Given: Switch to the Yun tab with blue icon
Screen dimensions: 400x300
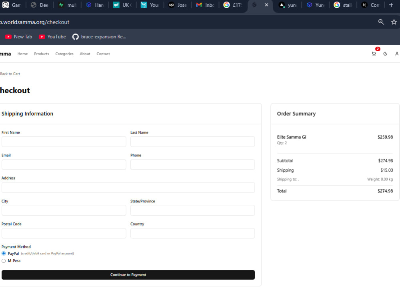Looking at the screenshot, I should coord(316,5).
